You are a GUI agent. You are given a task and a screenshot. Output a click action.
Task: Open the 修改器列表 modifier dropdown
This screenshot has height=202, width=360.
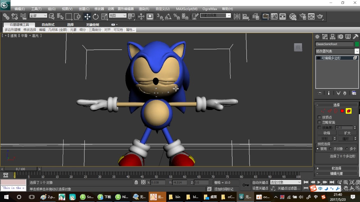[x=337, y=51]
